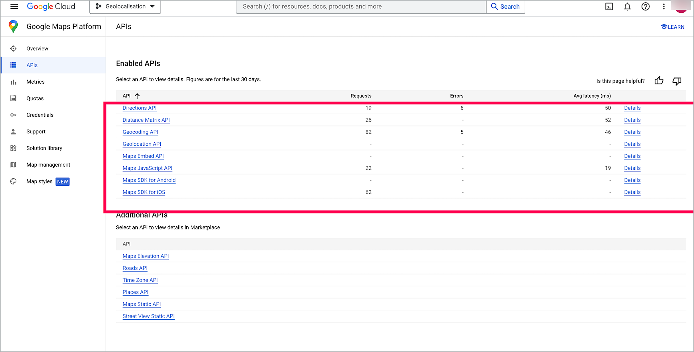Select APIs in the sidebar

click(53, 65)
